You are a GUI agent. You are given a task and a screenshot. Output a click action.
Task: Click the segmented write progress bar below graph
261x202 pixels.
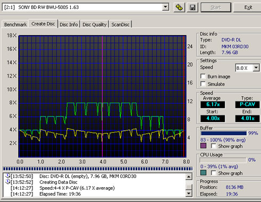97,169
